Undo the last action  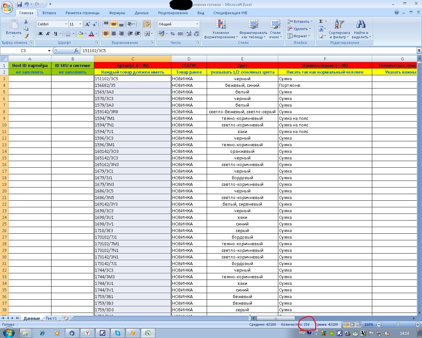click(27, 4)
